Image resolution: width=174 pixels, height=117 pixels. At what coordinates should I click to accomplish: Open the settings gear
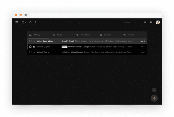pyautogui.click(x=145, y=22)
